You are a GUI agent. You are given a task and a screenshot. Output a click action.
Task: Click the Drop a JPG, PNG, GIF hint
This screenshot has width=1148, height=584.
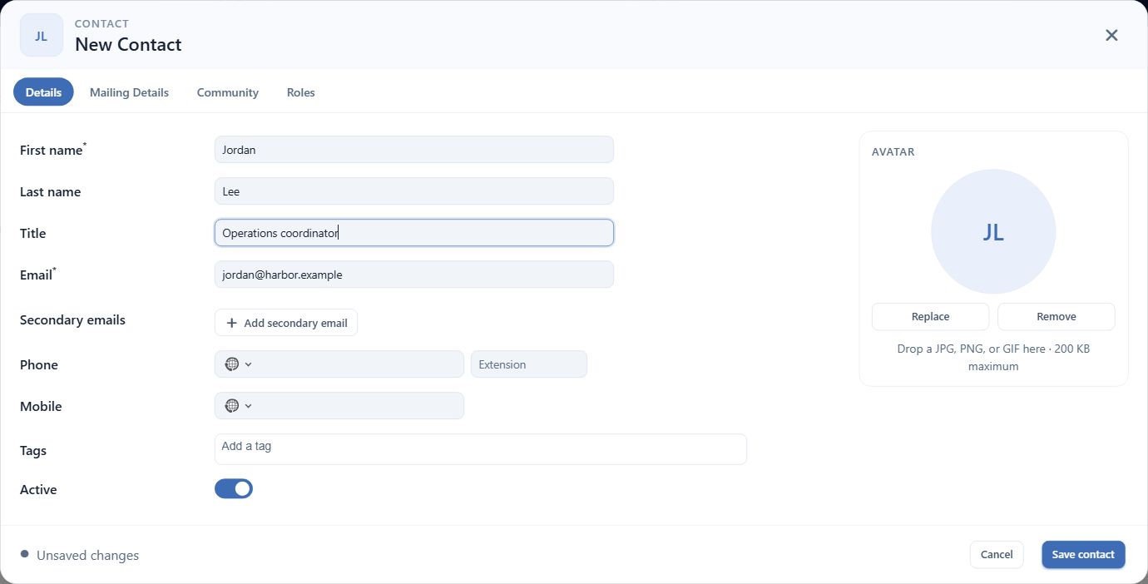993,358
